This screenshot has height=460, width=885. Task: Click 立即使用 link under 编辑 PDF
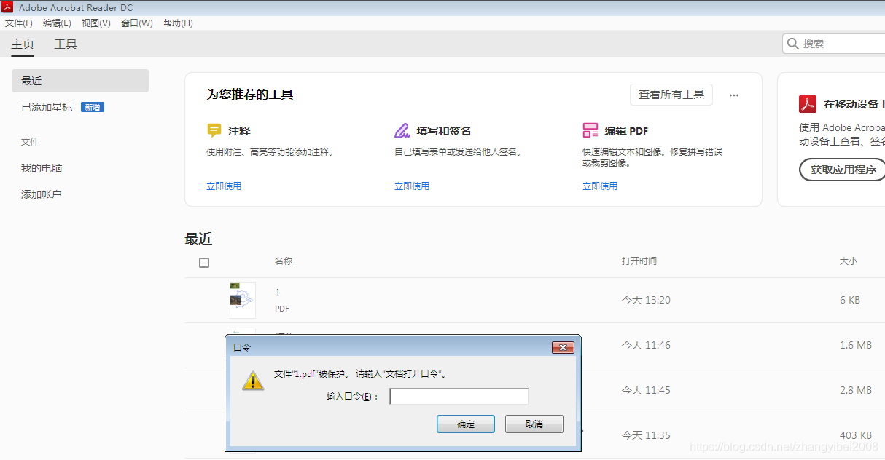pyautogui.click(x=600, y=186)
